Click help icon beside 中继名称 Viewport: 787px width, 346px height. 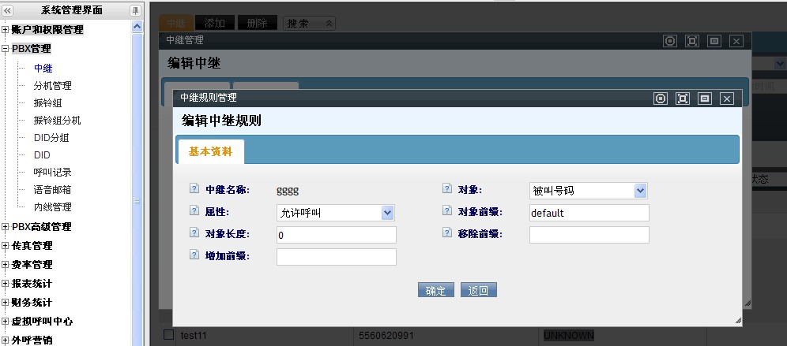[194, 189]
